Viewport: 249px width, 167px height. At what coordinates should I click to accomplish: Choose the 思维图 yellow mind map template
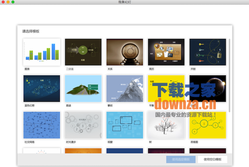[x=207, y=124]
